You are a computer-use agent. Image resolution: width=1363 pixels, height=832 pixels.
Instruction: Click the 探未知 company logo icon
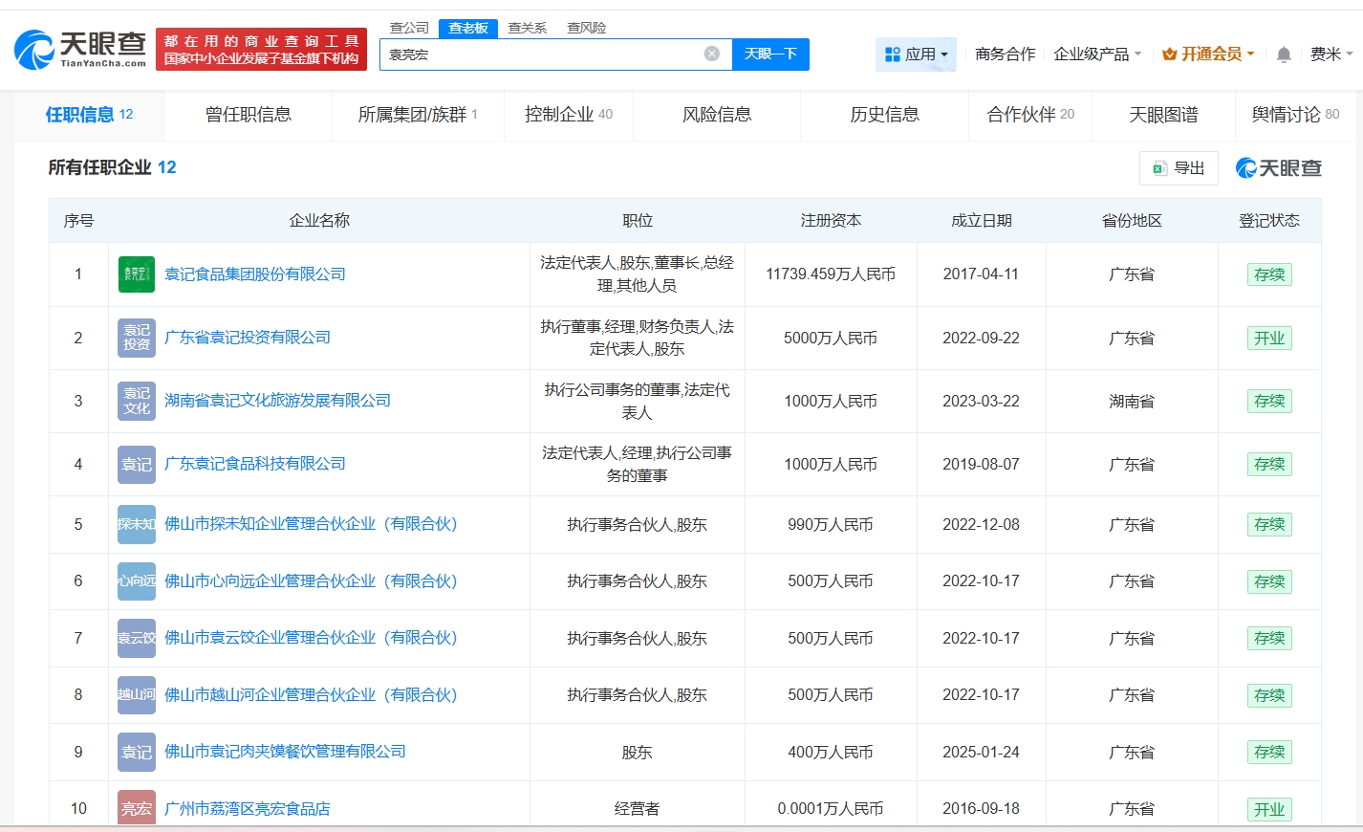[x=137, y=525]
